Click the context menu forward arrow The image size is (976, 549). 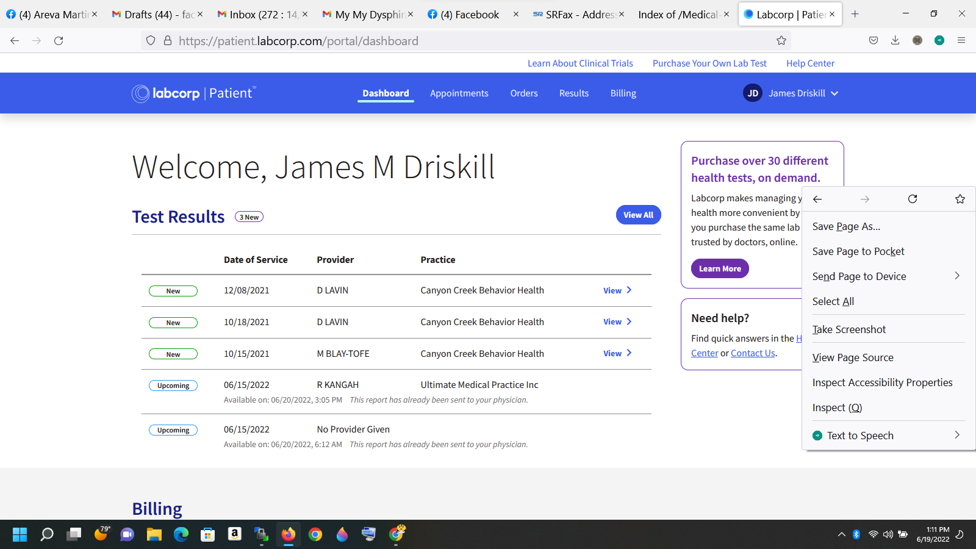[x=865, y=199]
